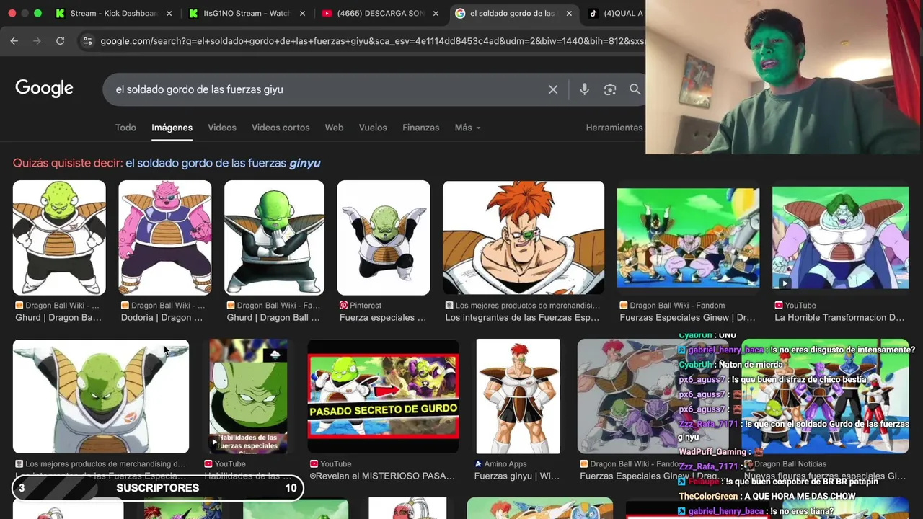Open Herramientas search tools
The image size is (923, 519).
(x=614, y=128)
